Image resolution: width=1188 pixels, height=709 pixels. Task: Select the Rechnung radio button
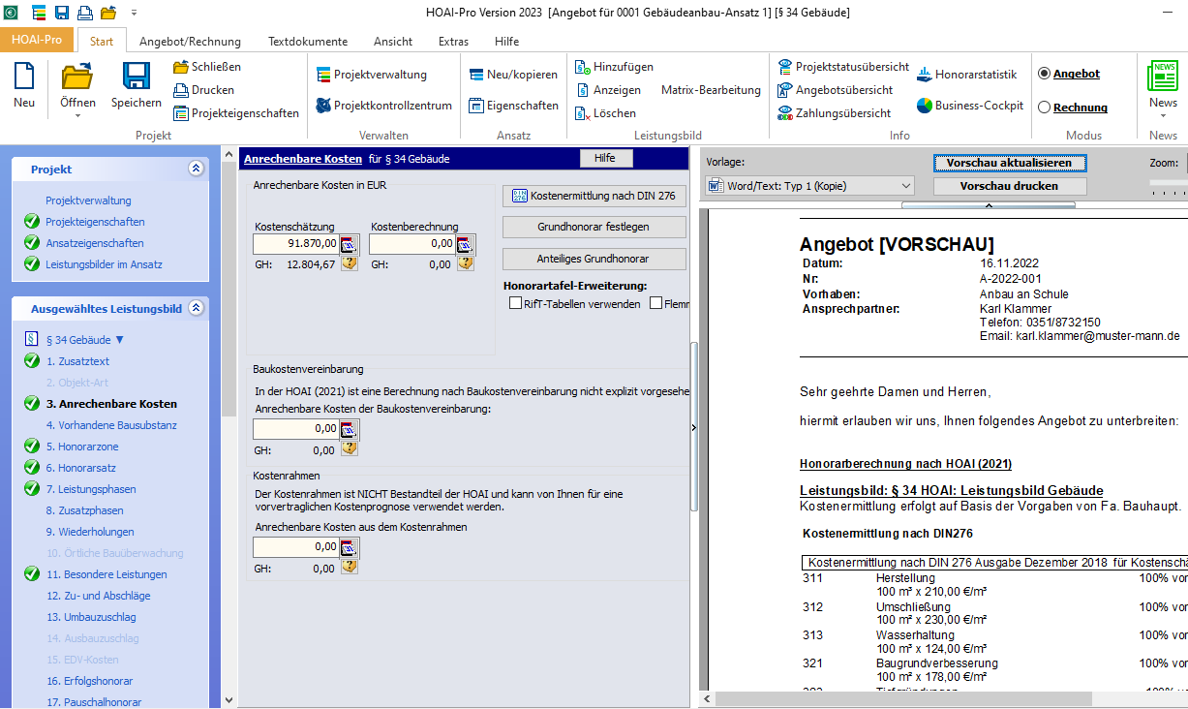[1044, 108]
